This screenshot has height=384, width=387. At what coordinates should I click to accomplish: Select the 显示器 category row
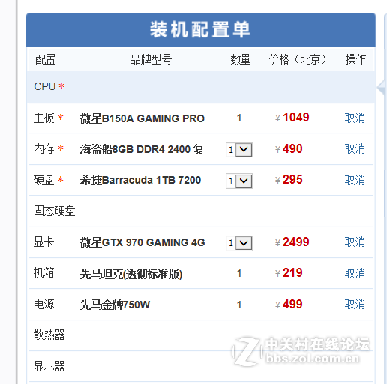point(200,366)
